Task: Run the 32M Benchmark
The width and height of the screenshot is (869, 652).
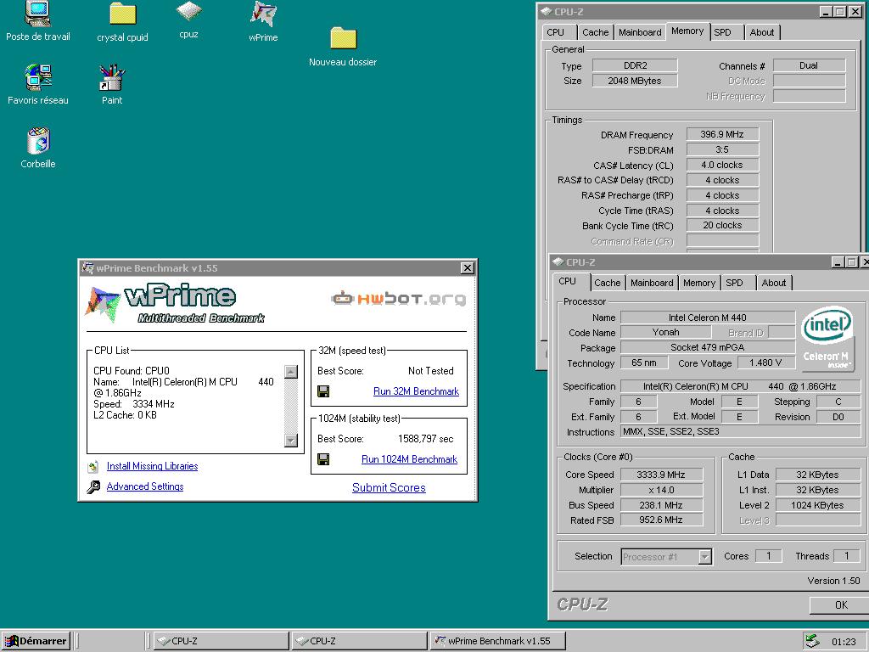Action: [416, 391]
